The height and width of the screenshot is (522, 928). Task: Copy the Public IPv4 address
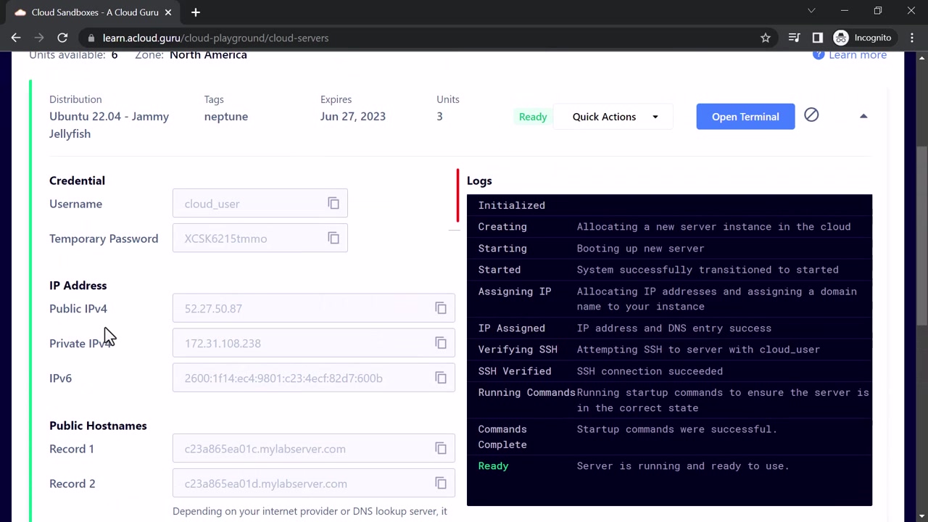tap(441, 308)
